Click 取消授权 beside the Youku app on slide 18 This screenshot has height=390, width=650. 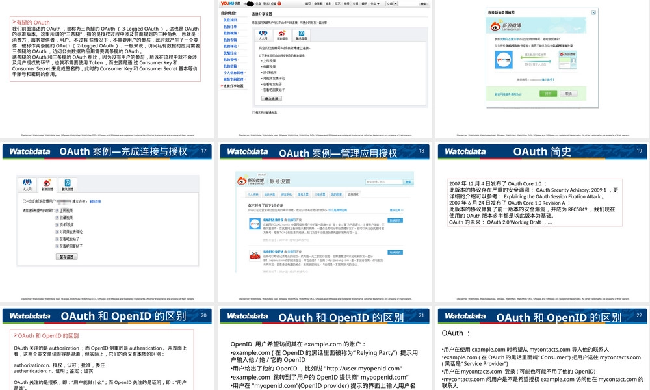coord(395,220)
